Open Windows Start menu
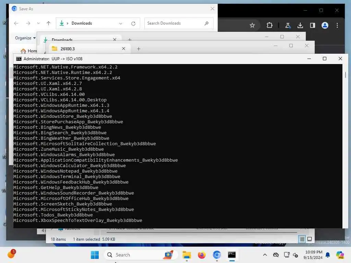The image size is (351, 263). tap(95, 255)
